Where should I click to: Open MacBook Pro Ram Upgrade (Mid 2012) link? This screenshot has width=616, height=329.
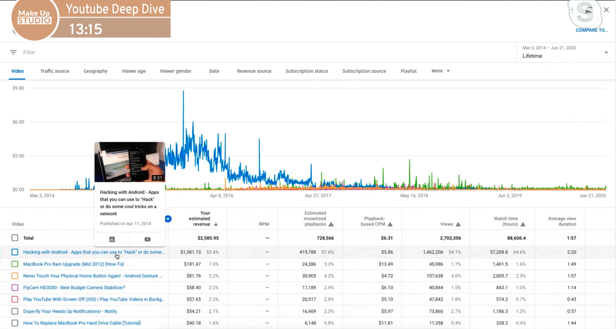coord(73,264)
